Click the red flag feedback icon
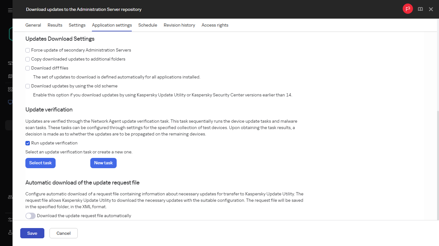 pos(408,9)
